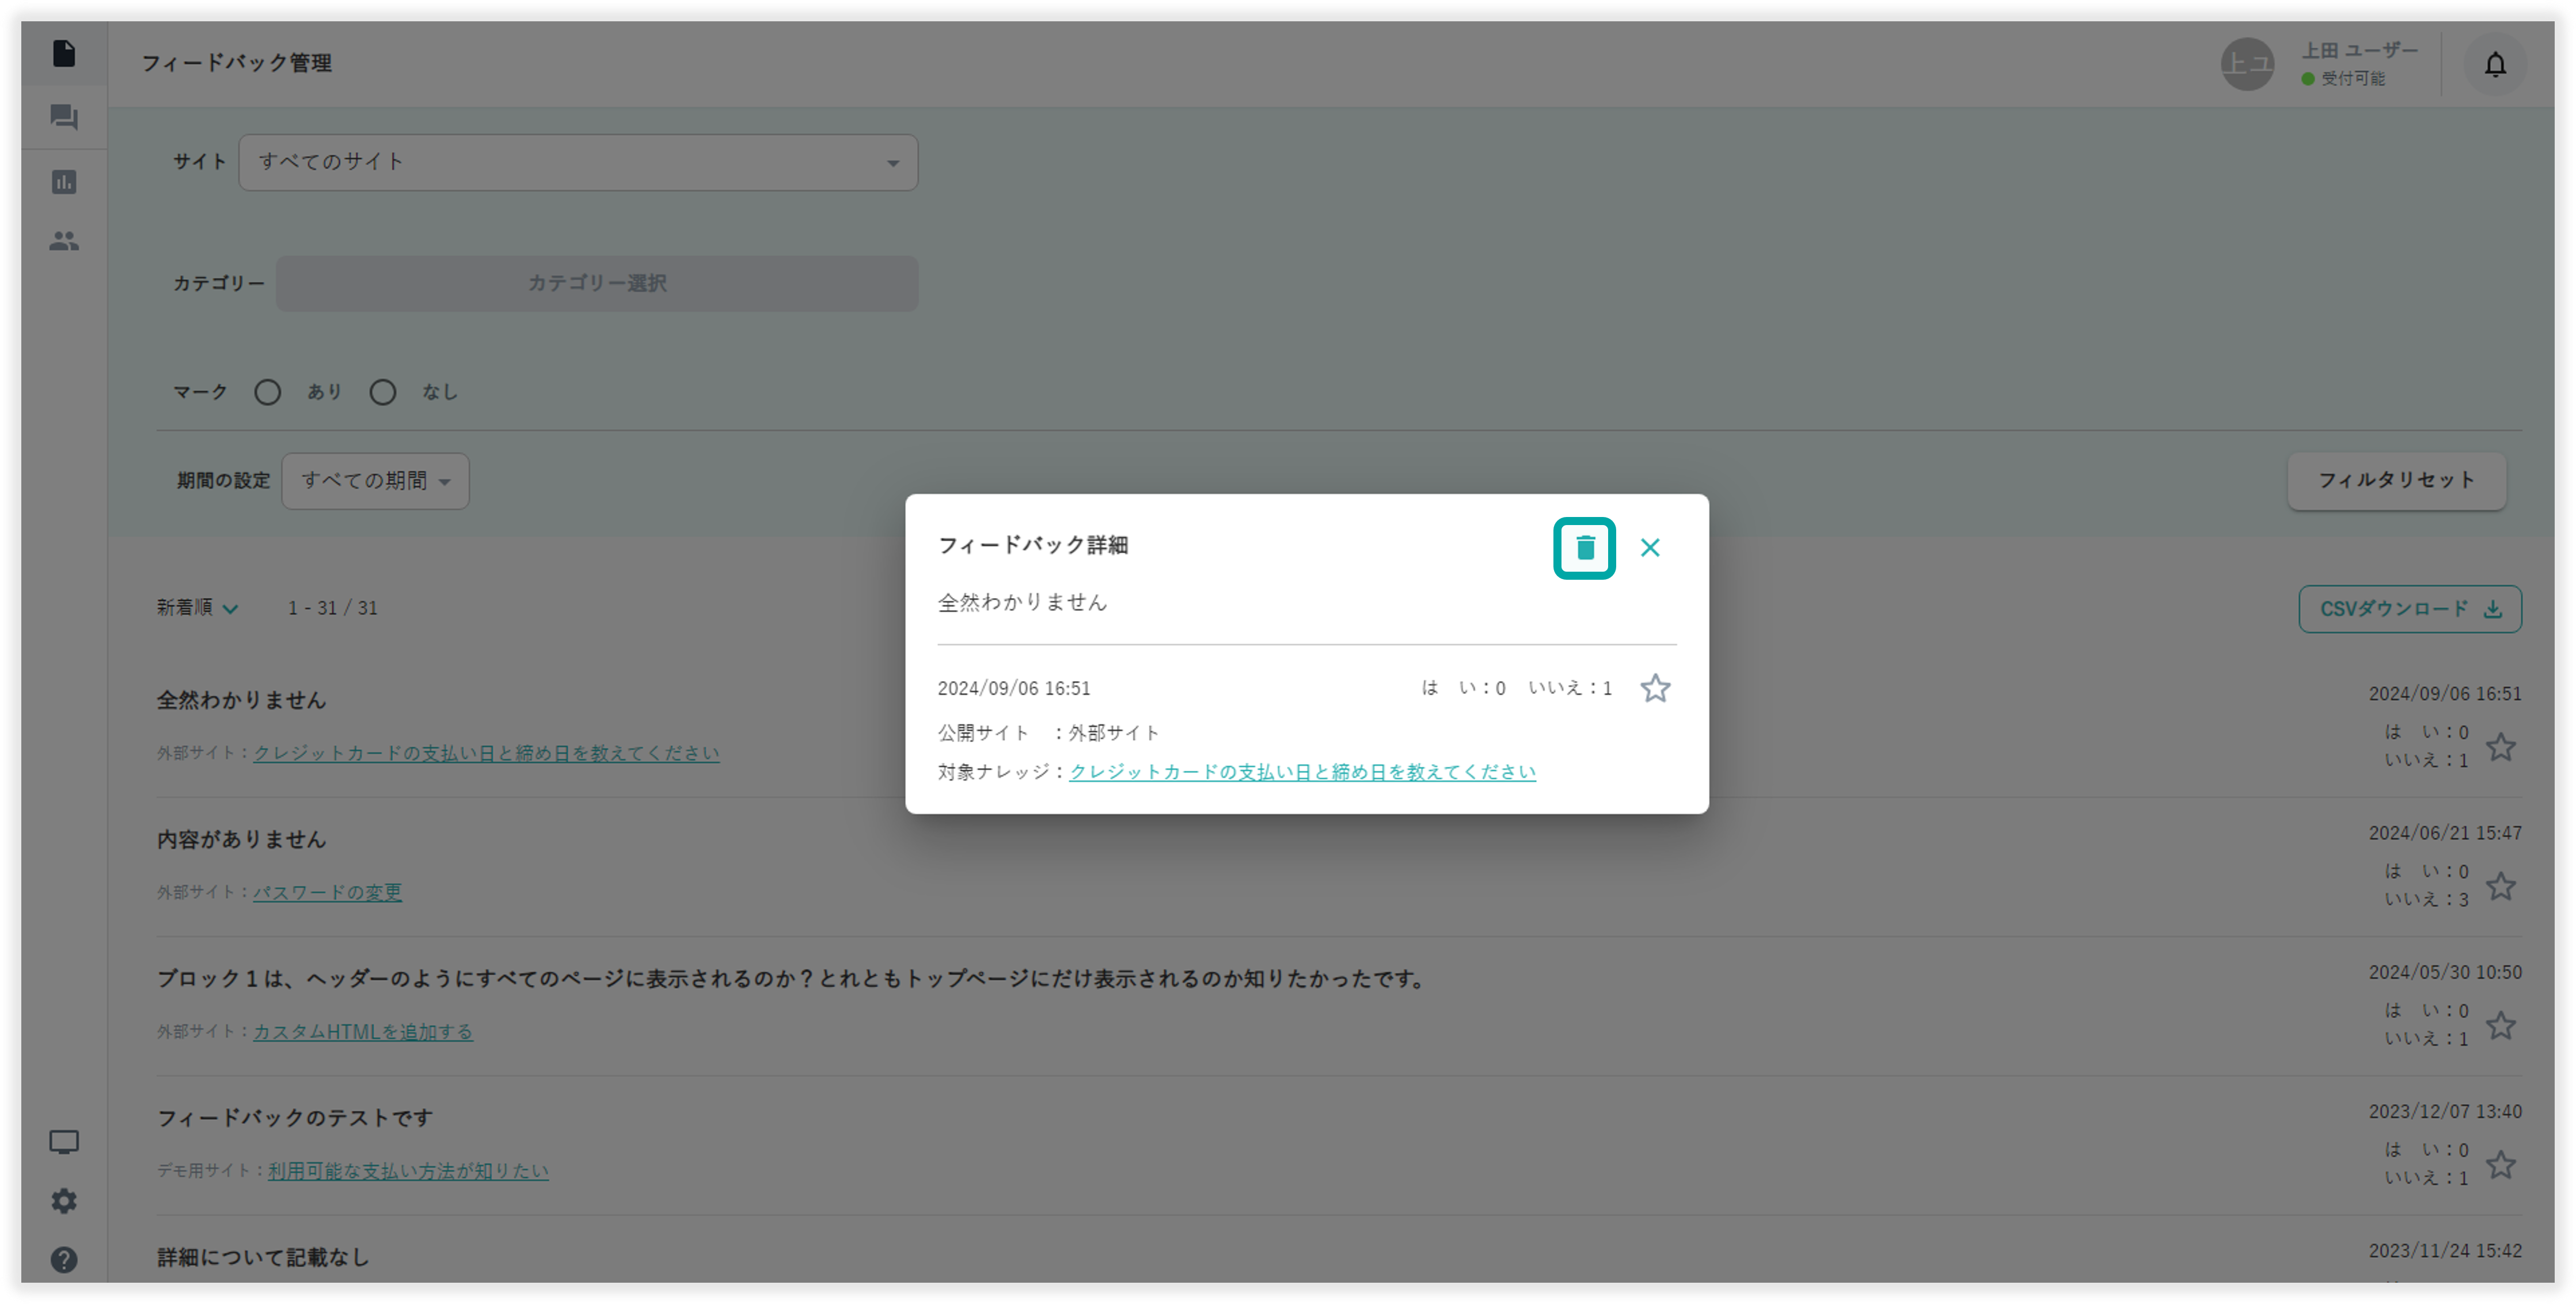Click the 上田 ユーザー name label

click(x=2359, y=50)
